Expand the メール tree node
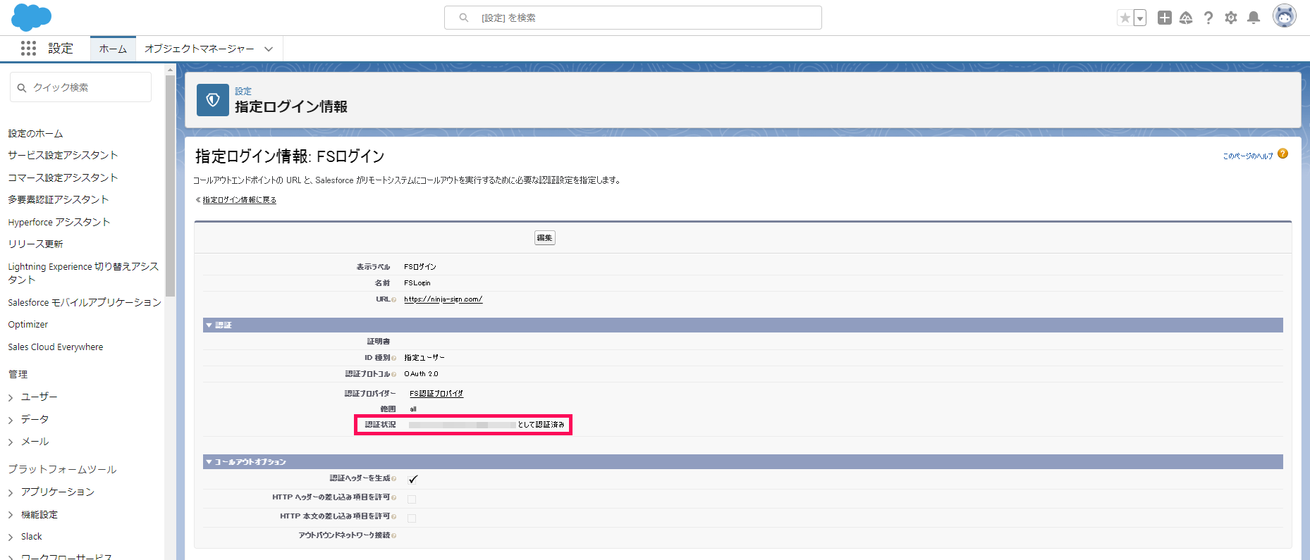This screenshot has width=1310, height=560. pos(11,442)
